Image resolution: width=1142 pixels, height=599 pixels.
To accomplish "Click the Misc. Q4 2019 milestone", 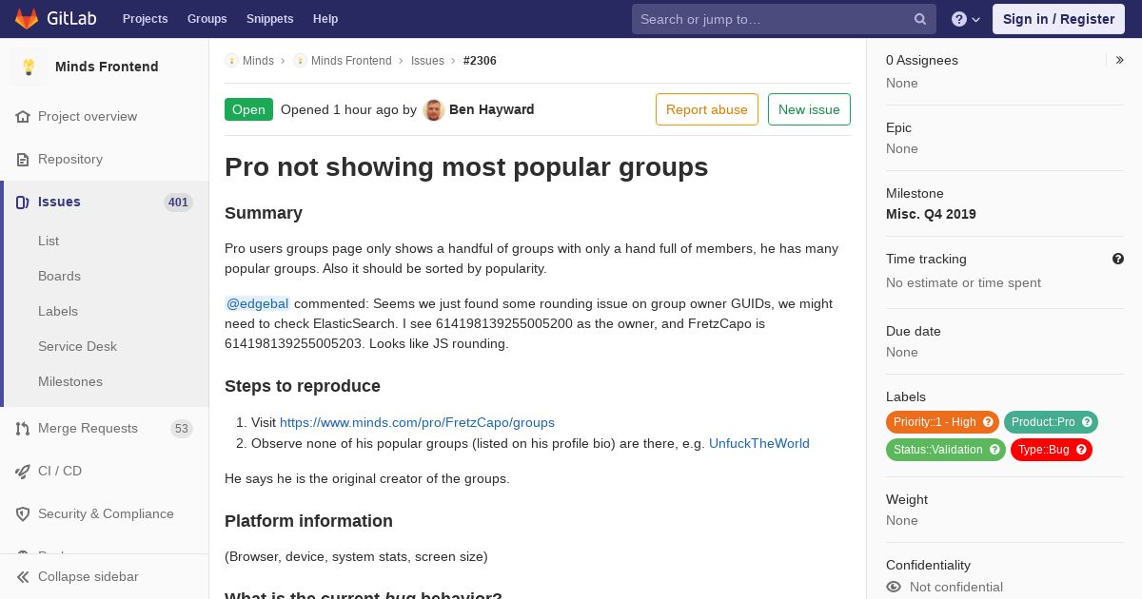I will (x=931, y=214).
